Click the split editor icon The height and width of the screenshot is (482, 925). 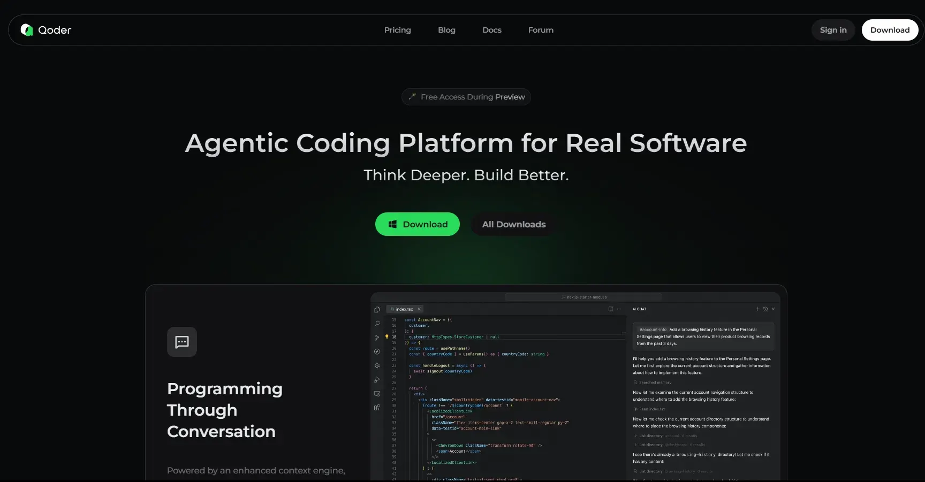click(x=611, y=309)
